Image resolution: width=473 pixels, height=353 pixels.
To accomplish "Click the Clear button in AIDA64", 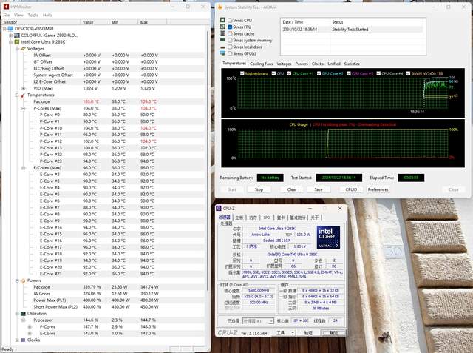I will [292, 189].
